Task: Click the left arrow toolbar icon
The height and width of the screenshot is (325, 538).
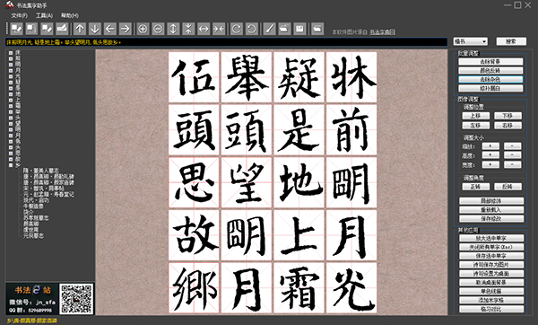Action: [x=109, y=29]
